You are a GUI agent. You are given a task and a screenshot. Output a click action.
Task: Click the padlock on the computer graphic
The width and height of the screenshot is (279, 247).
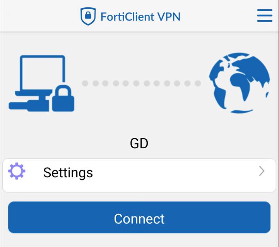click(63, 98)
